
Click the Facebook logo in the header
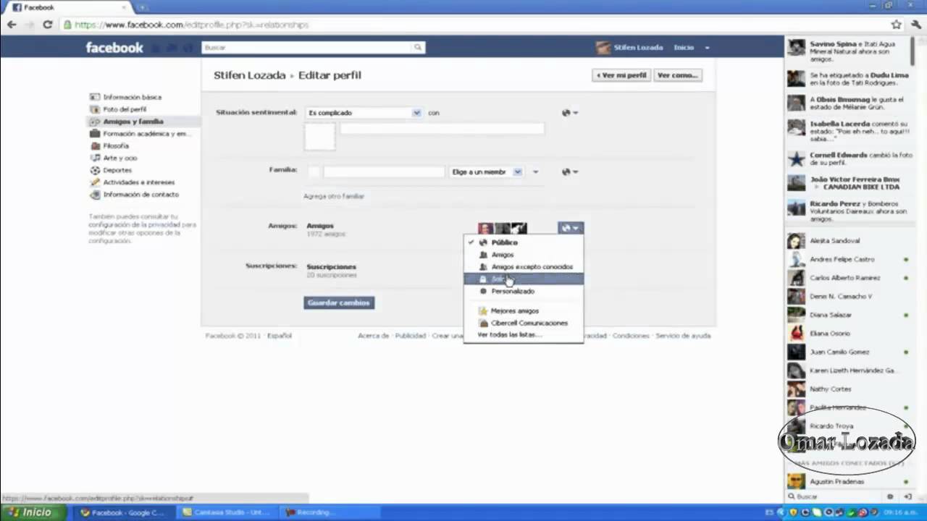click(x=114, y=48)
